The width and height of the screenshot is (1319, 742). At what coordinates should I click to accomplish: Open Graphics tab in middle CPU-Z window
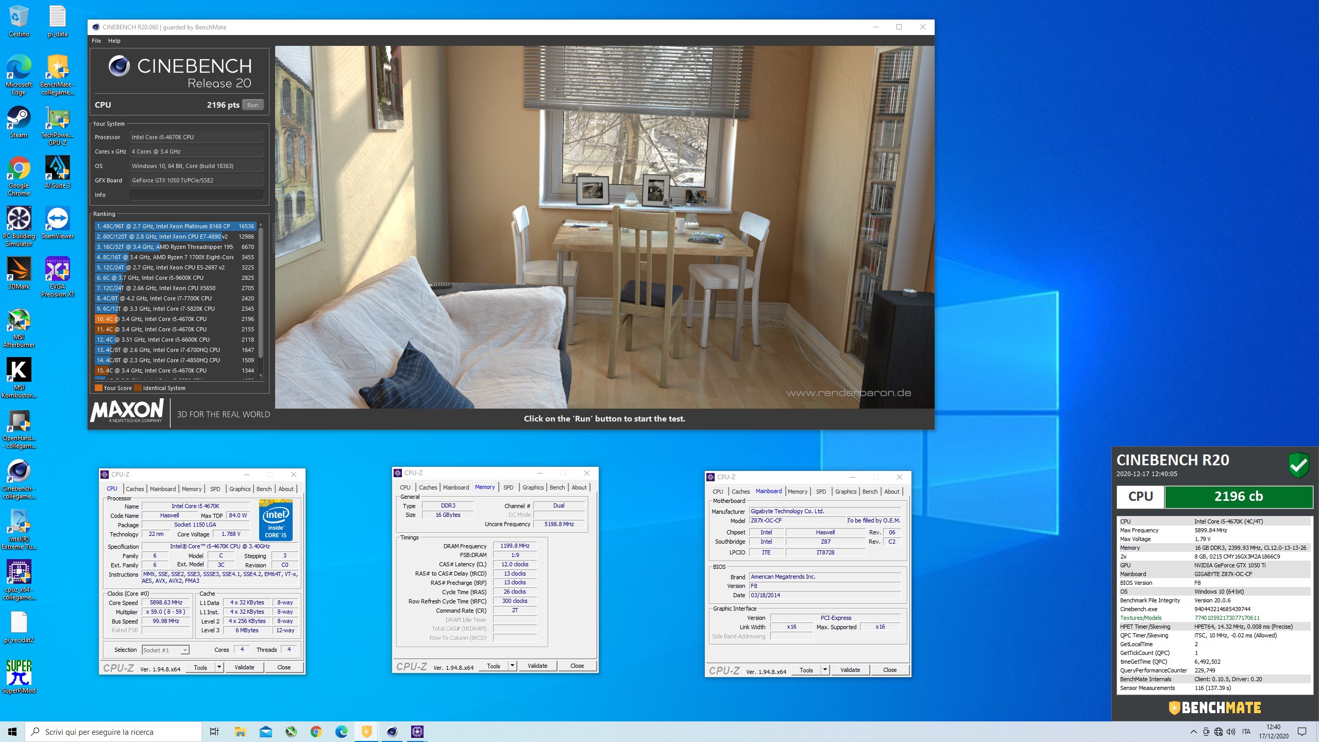click(x=533, y=487)
